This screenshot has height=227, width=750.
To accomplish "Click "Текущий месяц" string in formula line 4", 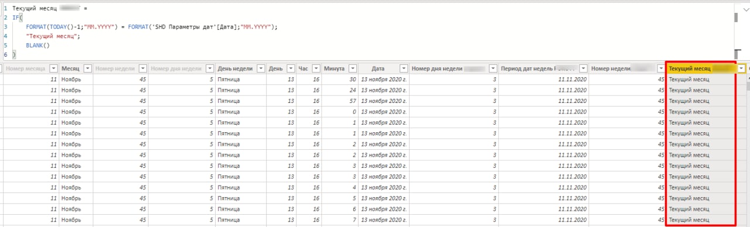I will coord(52,36).
